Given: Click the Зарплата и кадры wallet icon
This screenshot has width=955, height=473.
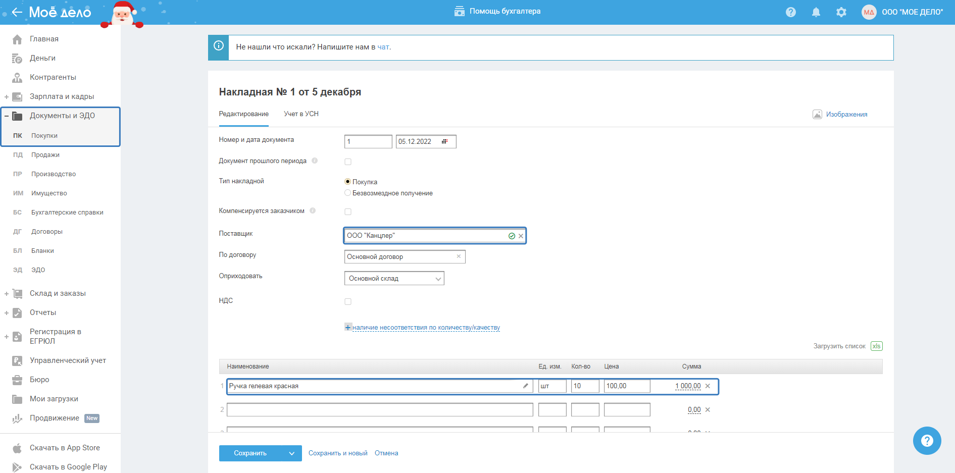Looking at the screenshot, I should tap(17, 96).
